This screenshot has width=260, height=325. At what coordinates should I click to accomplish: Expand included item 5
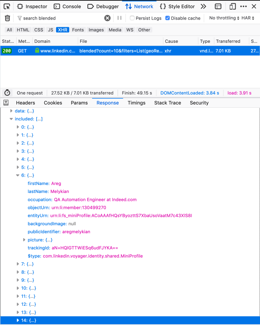click(18, 167)
